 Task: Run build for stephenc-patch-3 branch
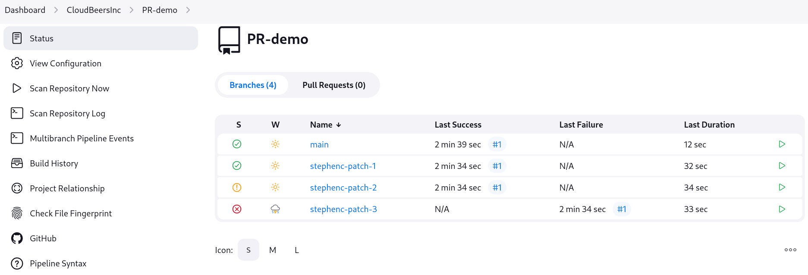(782, 209)
